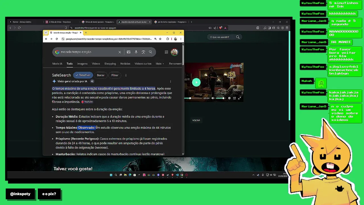Start voice search with microphone icon
This screenshot has width=364, height=205.
pos(136,52)
